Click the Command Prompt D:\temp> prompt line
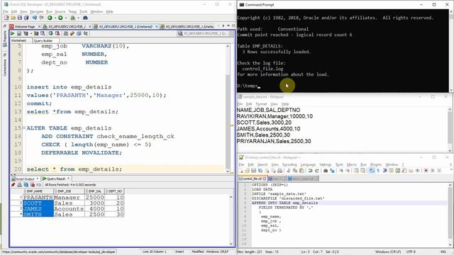 pos(248,86)
